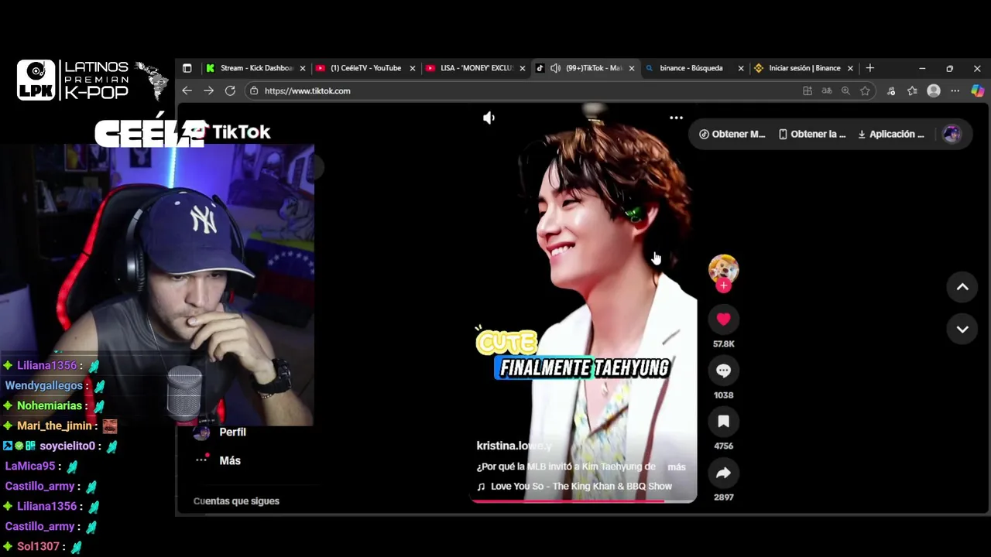991x557 pixels.
Task: Follow the creator with the red plus
Action: click(x=723, y=285)
